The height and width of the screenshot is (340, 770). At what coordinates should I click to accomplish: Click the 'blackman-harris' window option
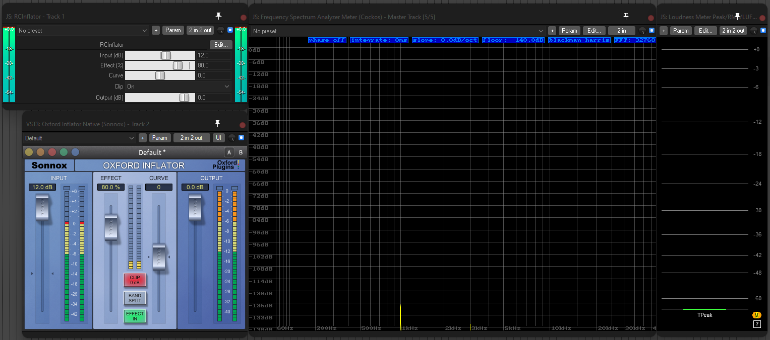pyautogui.click(x=579, y=40)
